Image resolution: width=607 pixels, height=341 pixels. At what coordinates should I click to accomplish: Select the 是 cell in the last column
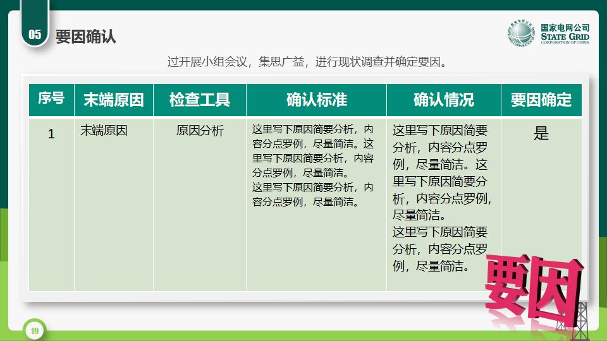(541, 204)
